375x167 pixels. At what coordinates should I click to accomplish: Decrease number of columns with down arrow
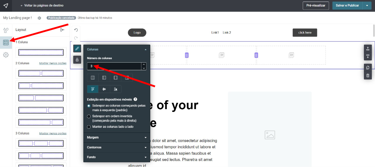[x=144, y=68]
